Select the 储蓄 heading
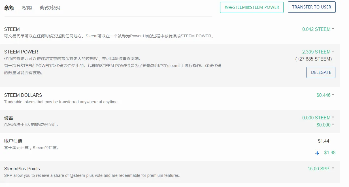 pos(8,118)
